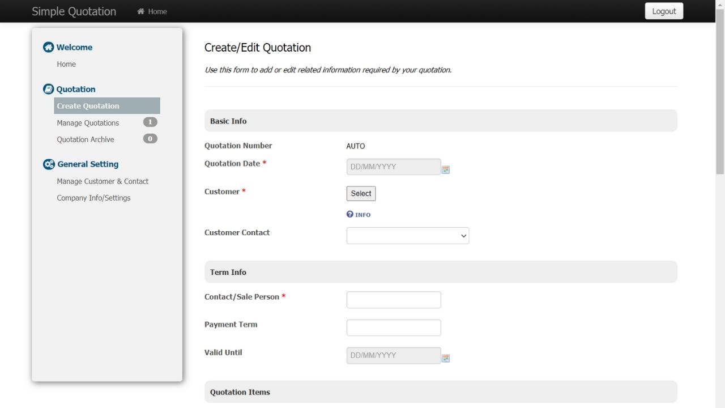Click the Simple Quotation brand title
This screenshot has width=725, height=408.
(74, 11)
